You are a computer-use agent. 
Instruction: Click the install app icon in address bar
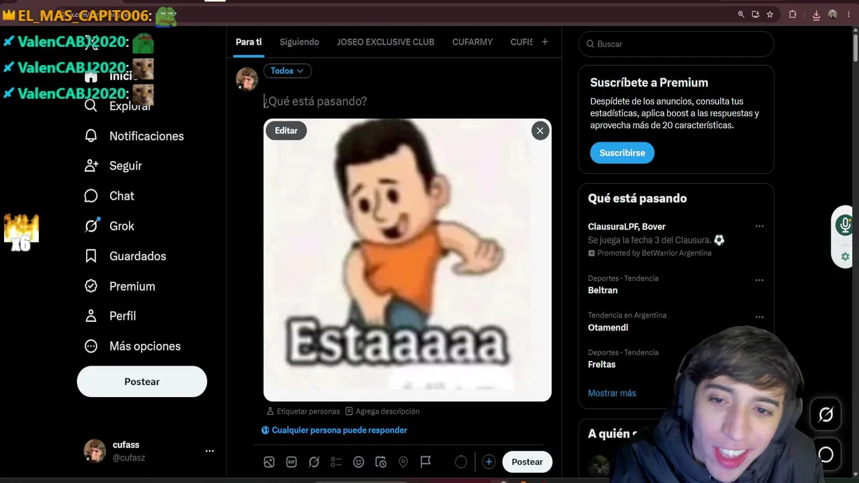click(x=756, y=14)
